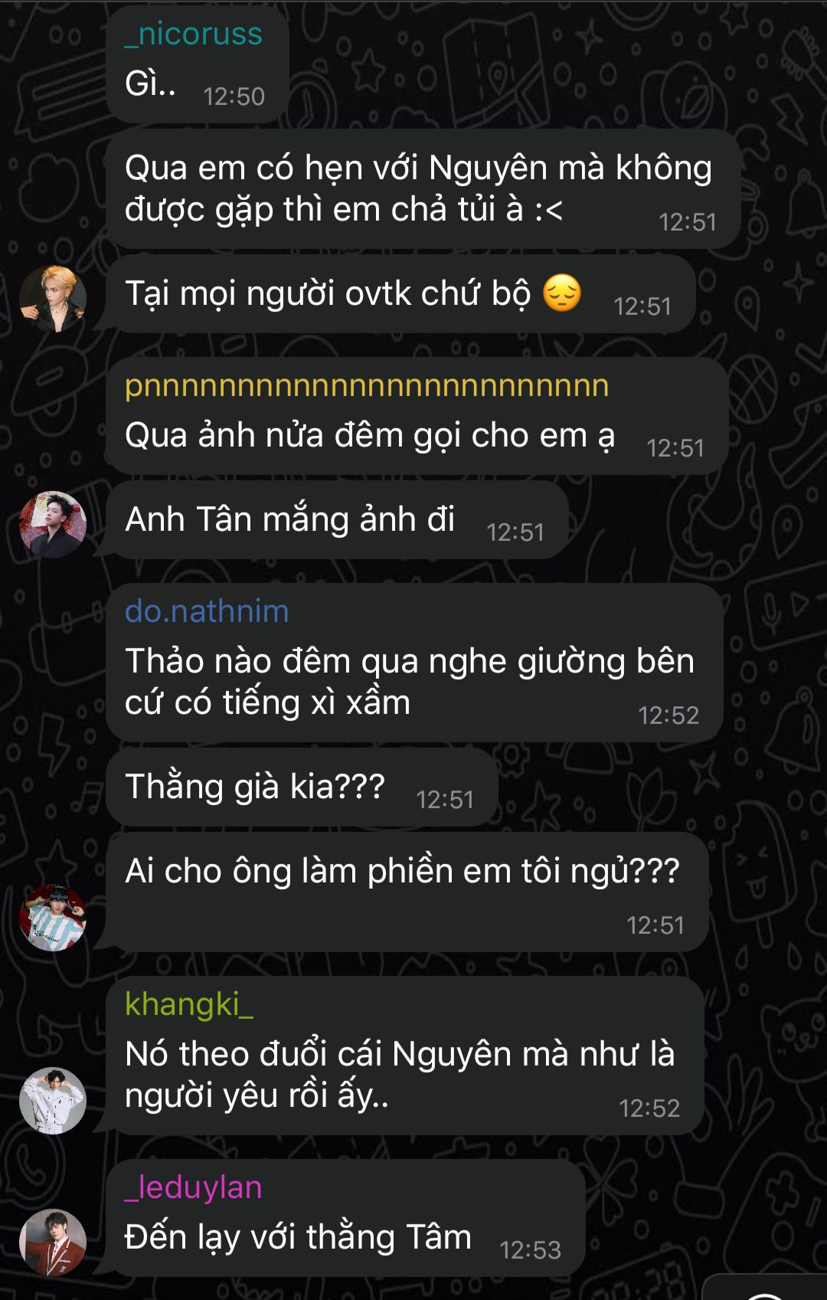Tap the pnnnnnnnnn username in yellow
Viewport: 827px width, 1300px height.
[x=367, y=386]
